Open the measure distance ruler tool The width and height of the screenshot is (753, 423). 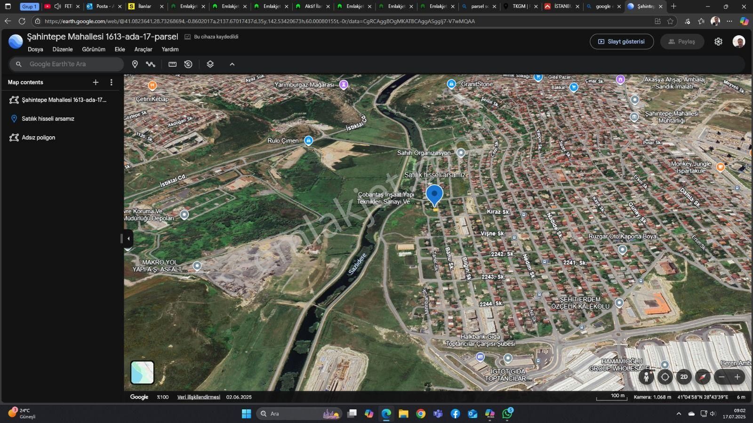tap(173, 64)
